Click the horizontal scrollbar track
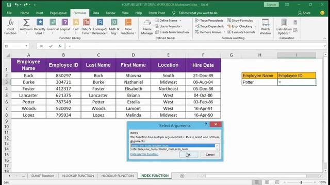The image size is (330, 185). point(256,176)
